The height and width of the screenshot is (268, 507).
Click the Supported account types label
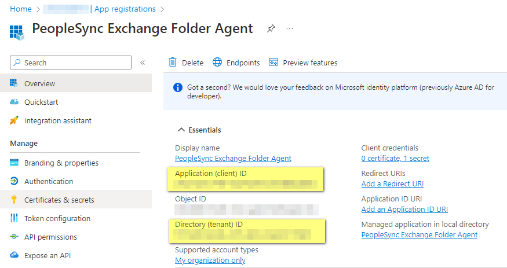tap(217, 250)
